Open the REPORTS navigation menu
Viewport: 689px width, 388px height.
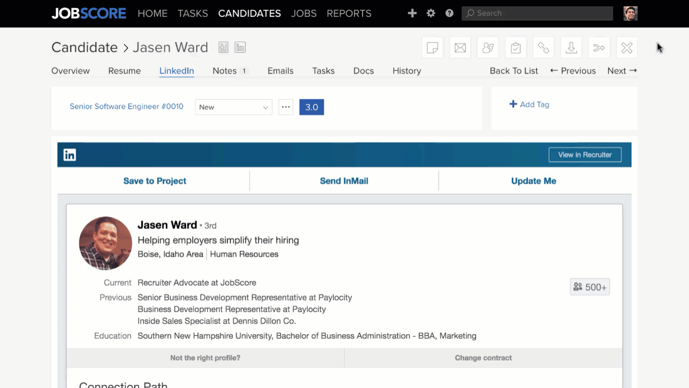coord(349,14)
